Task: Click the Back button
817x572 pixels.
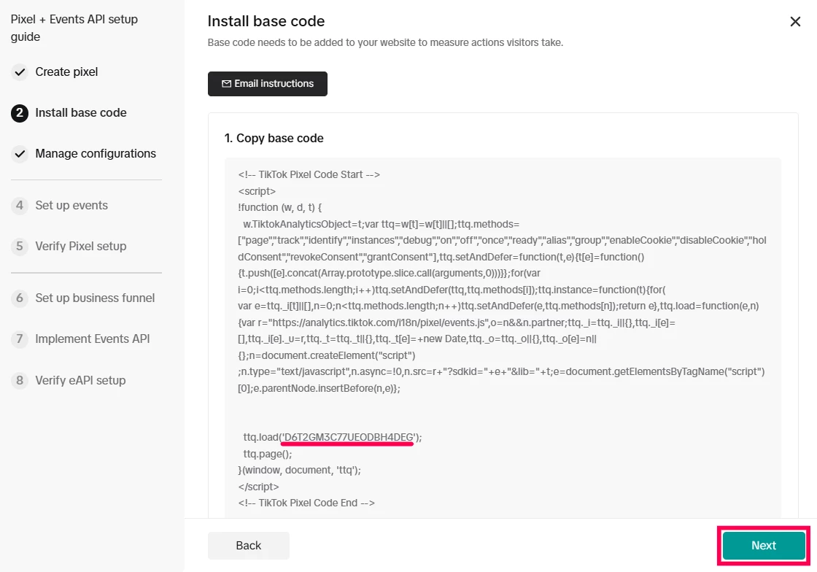Action: [x=248, y=546]
